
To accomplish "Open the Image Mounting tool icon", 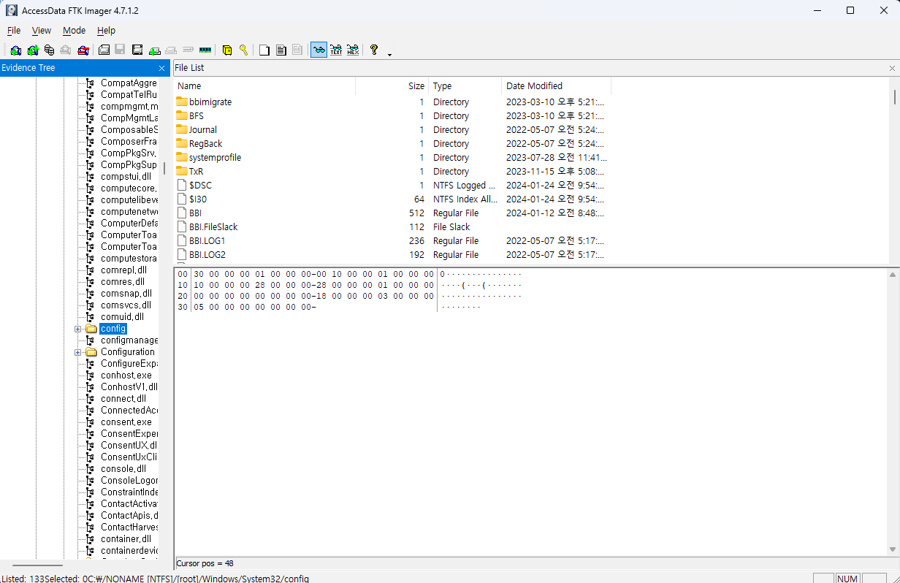I will pos(49,50).
